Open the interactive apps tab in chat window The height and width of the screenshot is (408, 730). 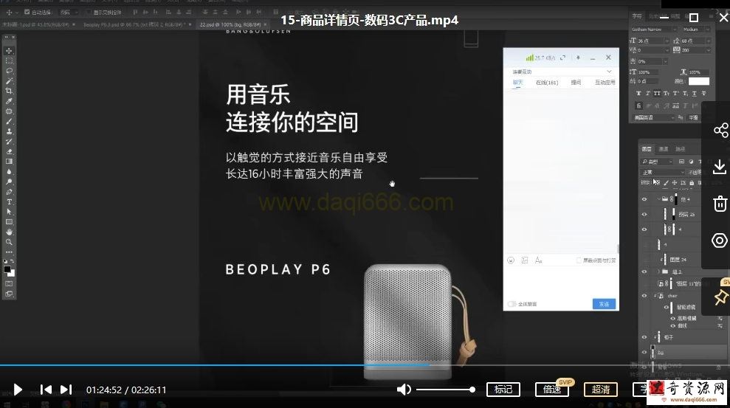[x=605, y=83]
